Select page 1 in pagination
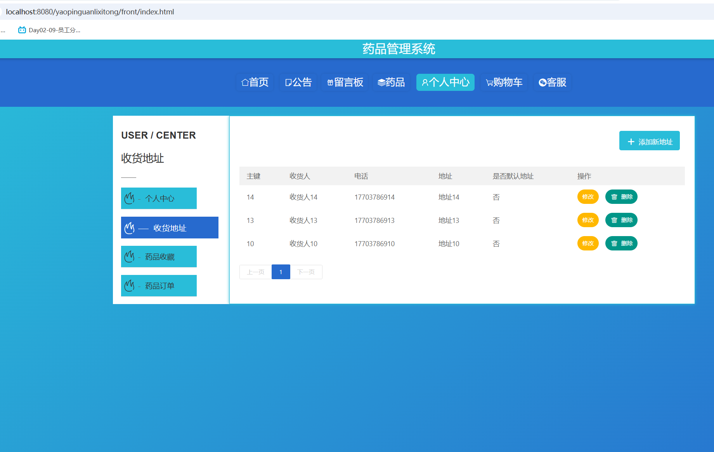The height and width of the screenshot is (452, 714). pyautogui.click(x=281, y=272)
